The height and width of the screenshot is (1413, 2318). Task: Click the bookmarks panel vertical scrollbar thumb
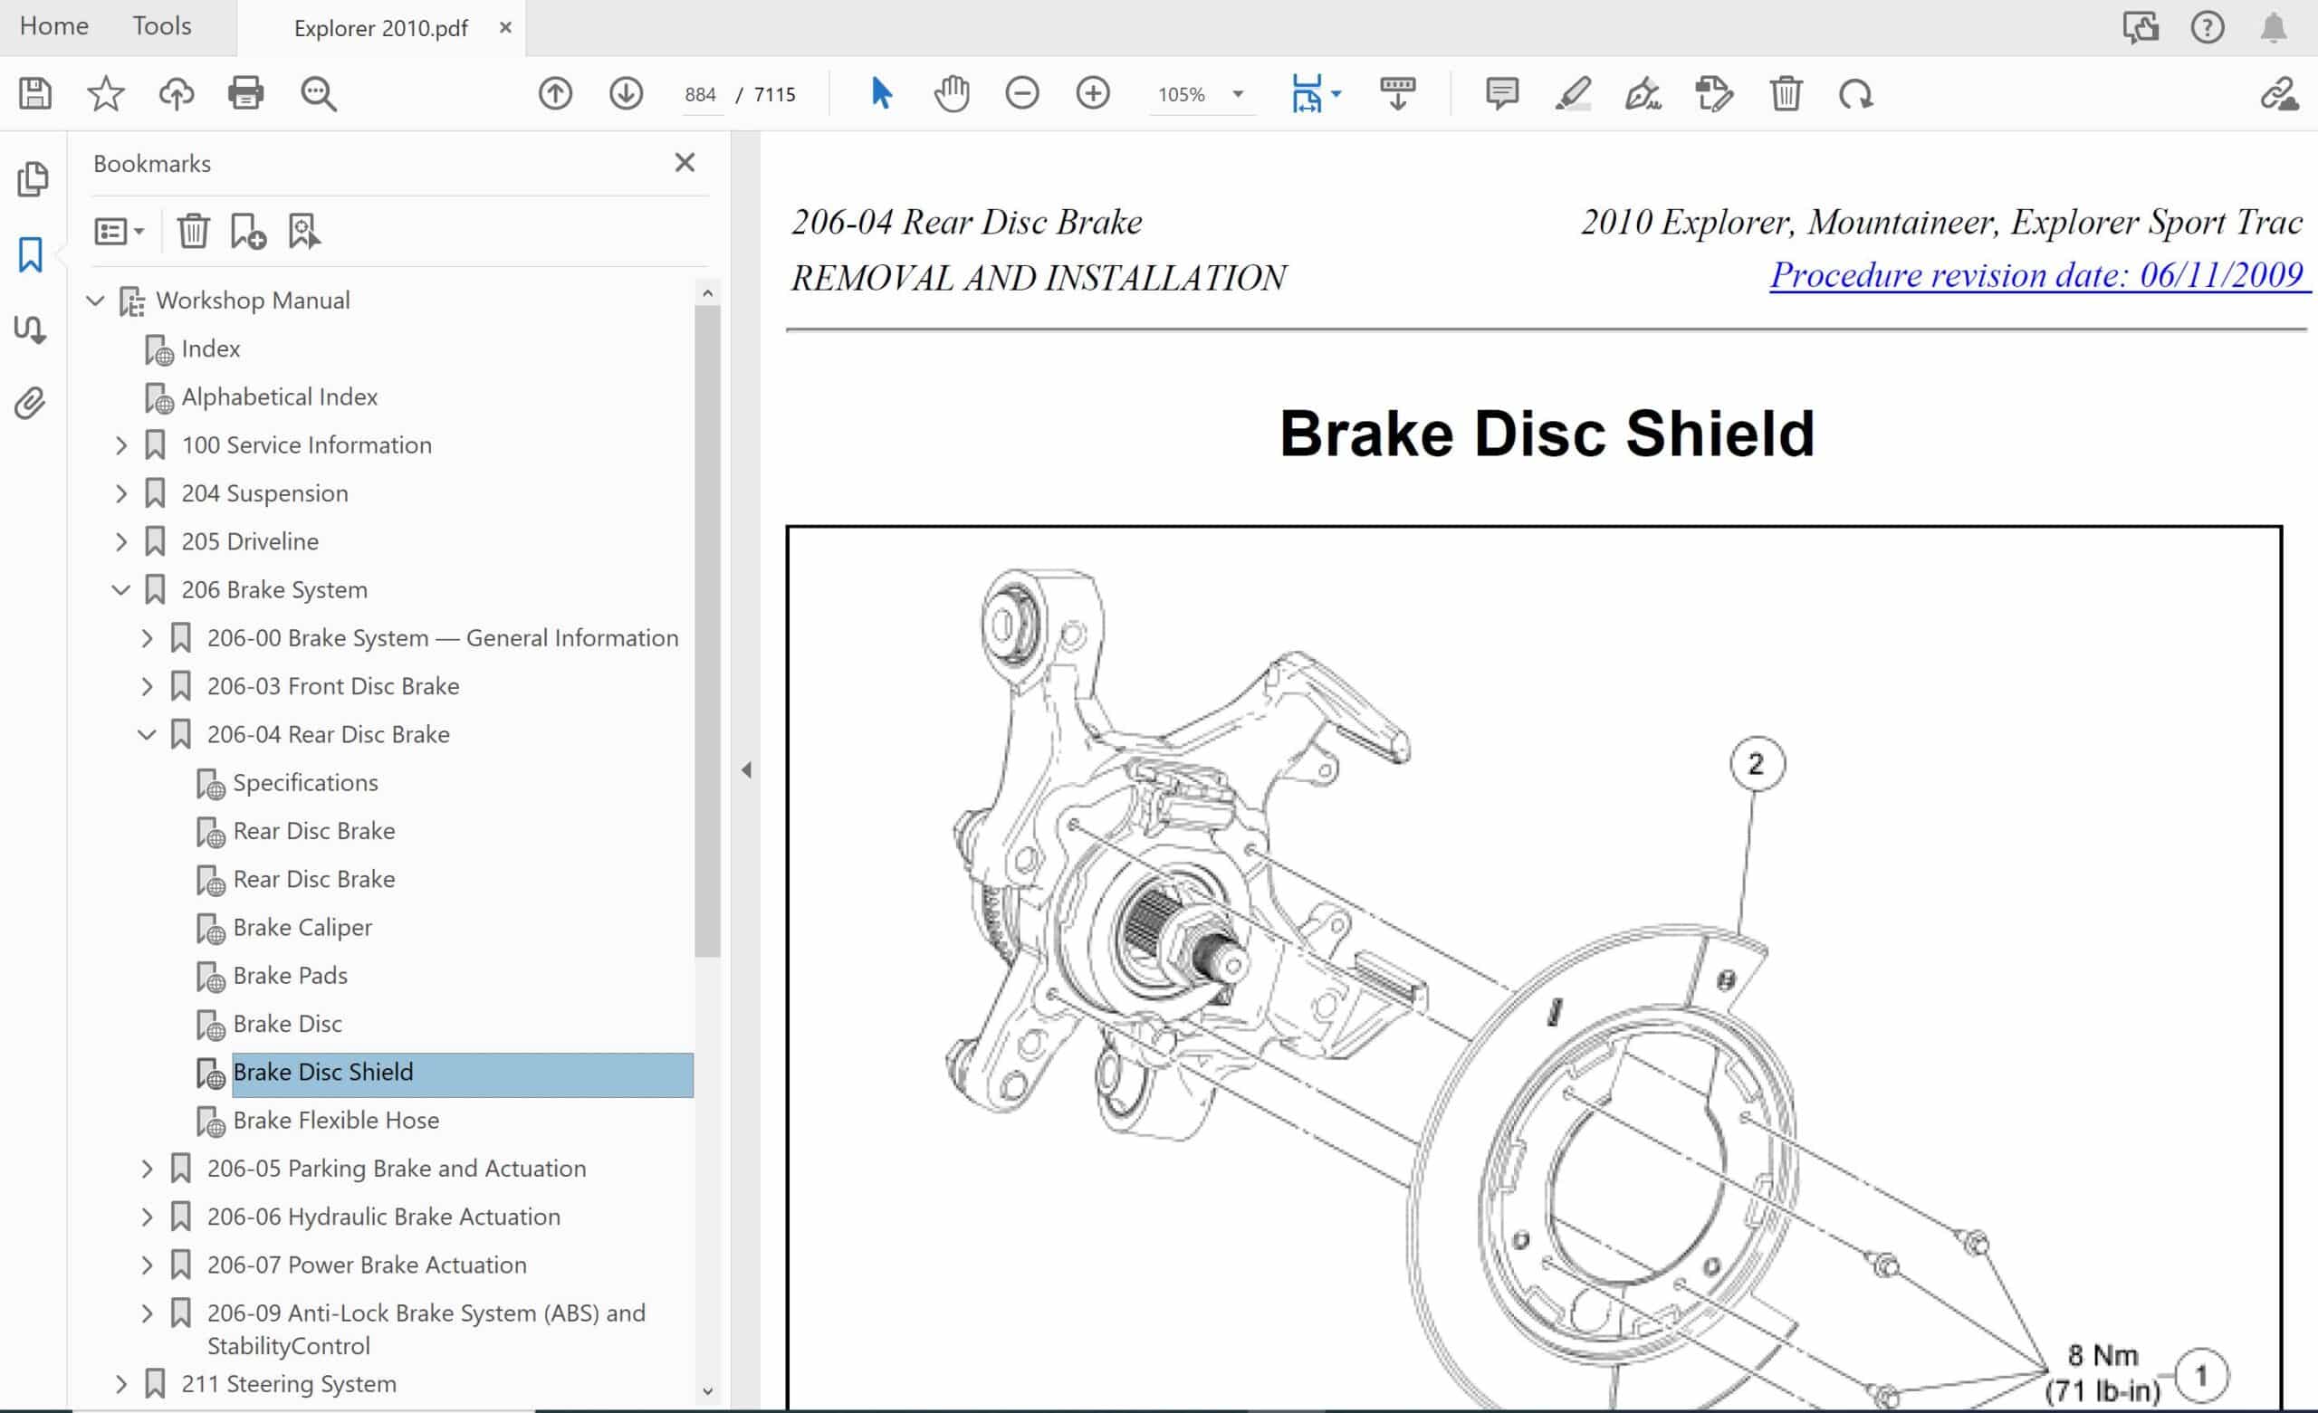[707, 630]
